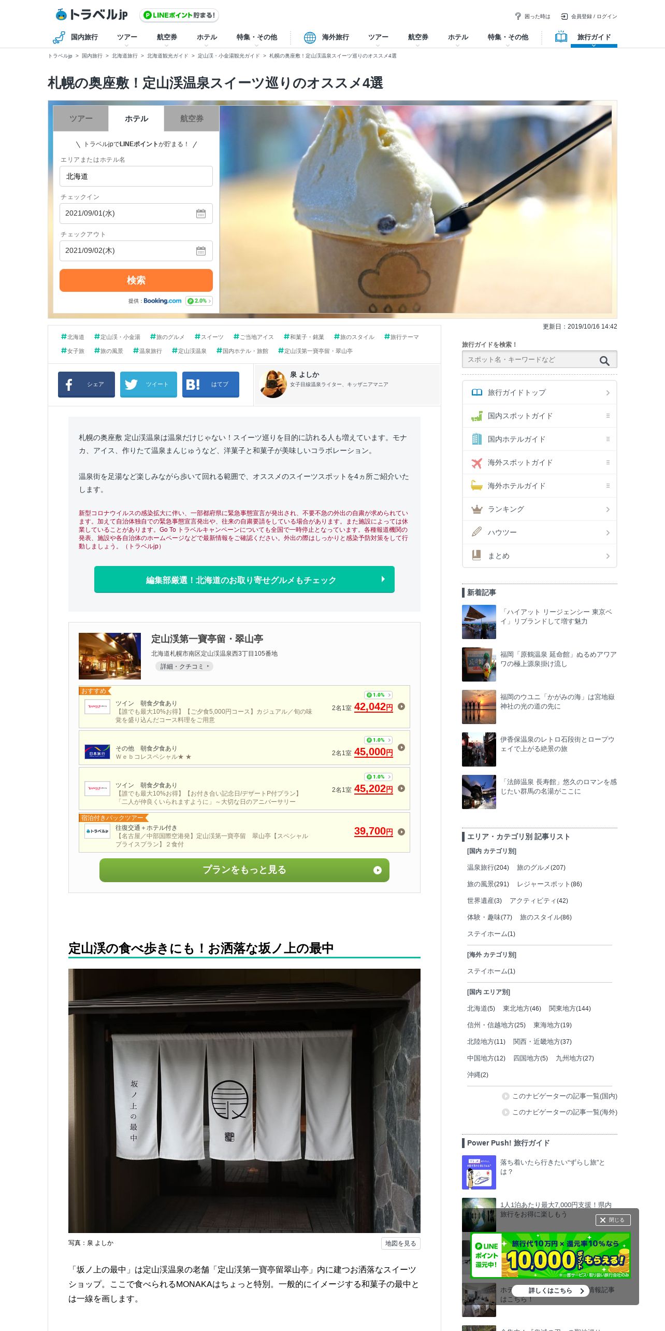The width and height of the screenshot is (665, 1331).
Task: Open the まとめ book item
Action: pos(540,556)
